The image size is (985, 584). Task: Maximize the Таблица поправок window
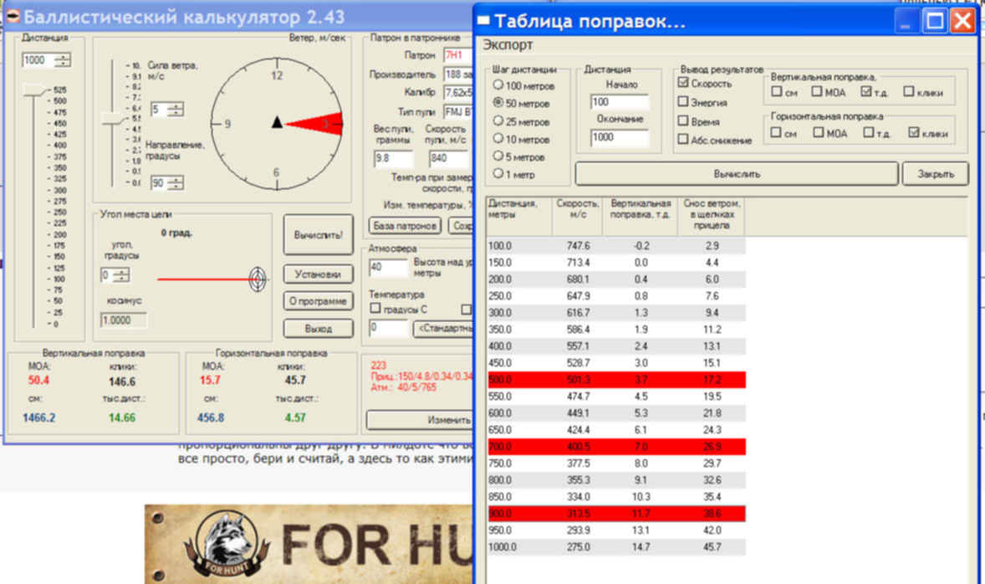935,21
